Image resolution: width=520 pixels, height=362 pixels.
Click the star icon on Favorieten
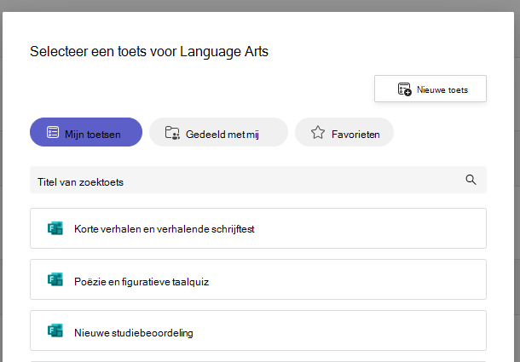[x=318, y=132]
